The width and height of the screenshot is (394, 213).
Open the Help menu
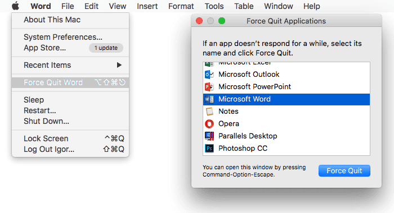(312, 6)
